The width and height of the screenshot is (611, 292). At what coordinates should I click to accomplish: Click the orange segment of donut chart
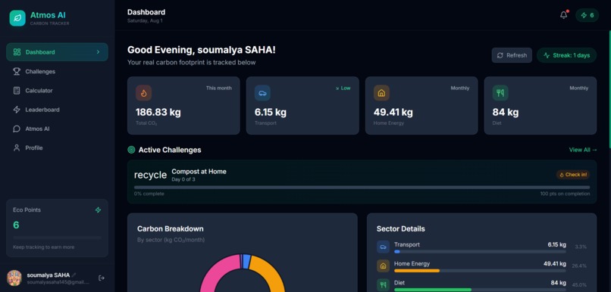coord(273,272)
